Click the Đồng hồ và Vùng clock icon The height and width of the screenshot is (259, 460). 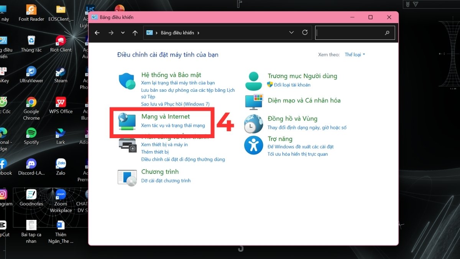(x=253, y=124)
